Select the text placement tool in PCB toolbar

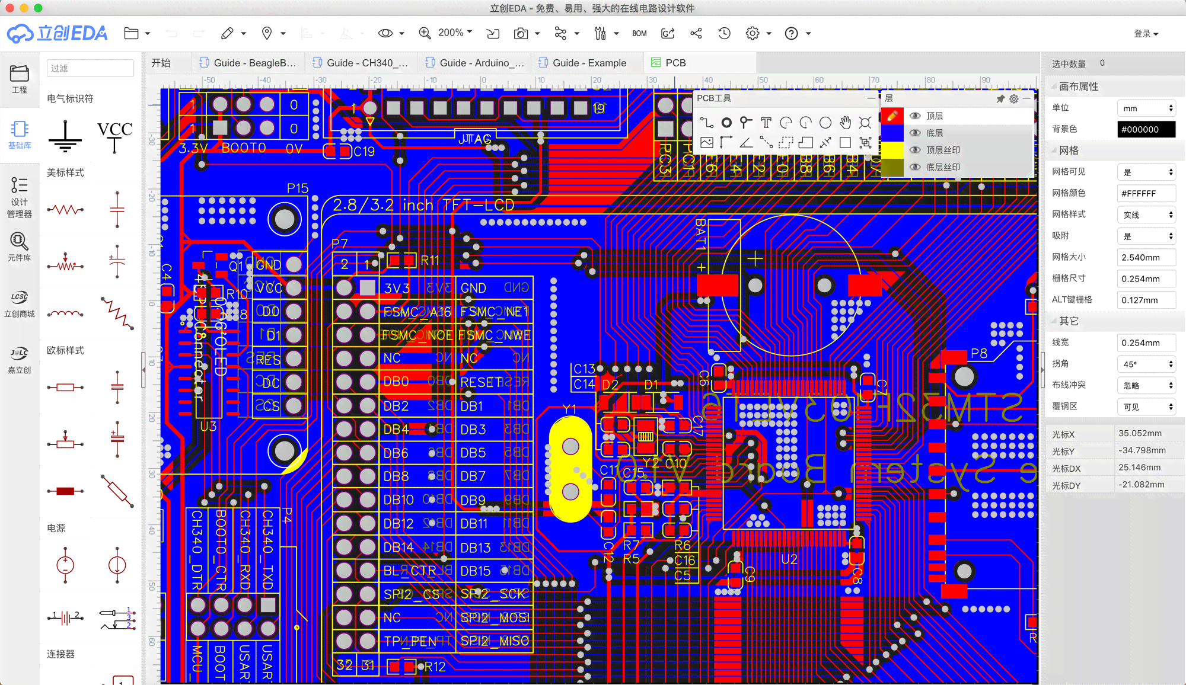tap(766, 121)
